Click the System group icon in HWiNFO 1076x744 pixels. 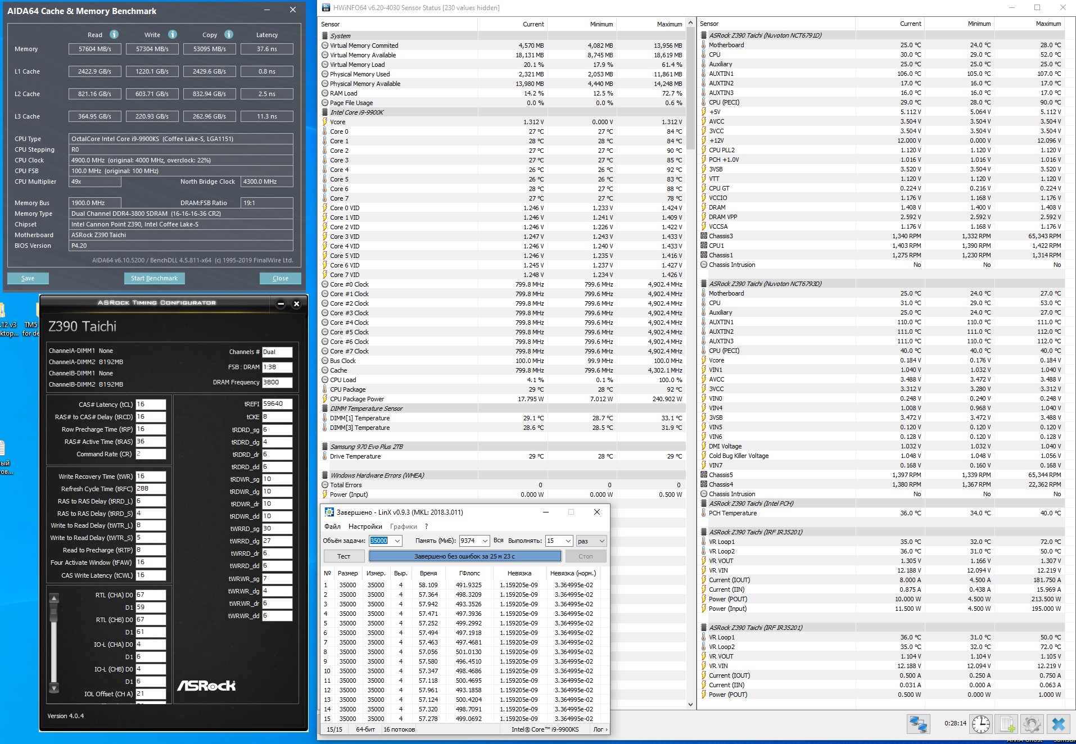pos(325,35)
